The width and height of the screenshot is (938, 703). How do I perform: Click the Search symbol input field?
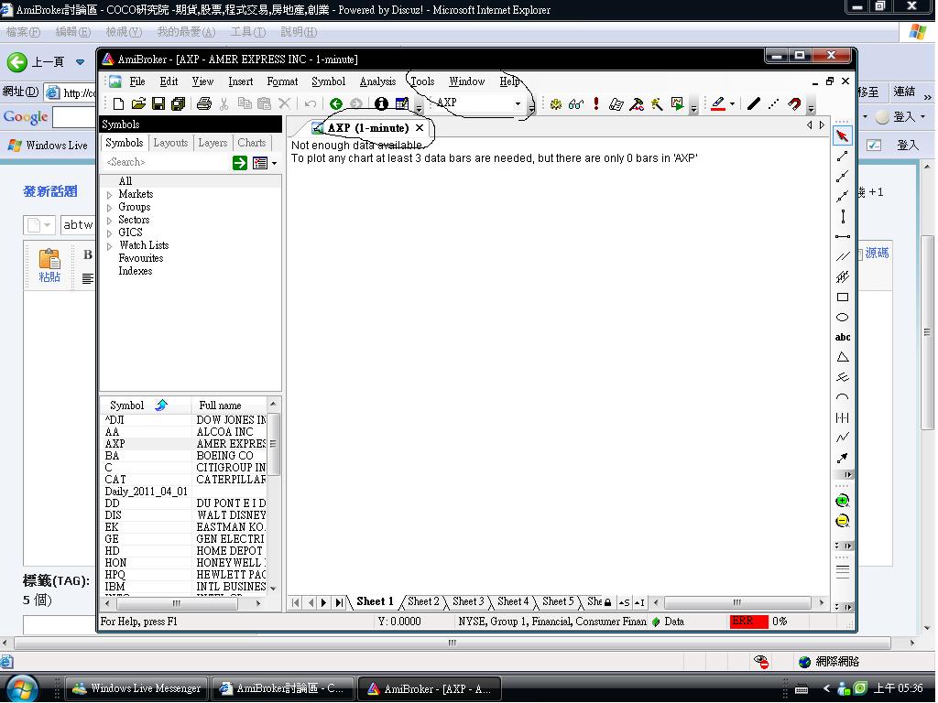[166, 163]
